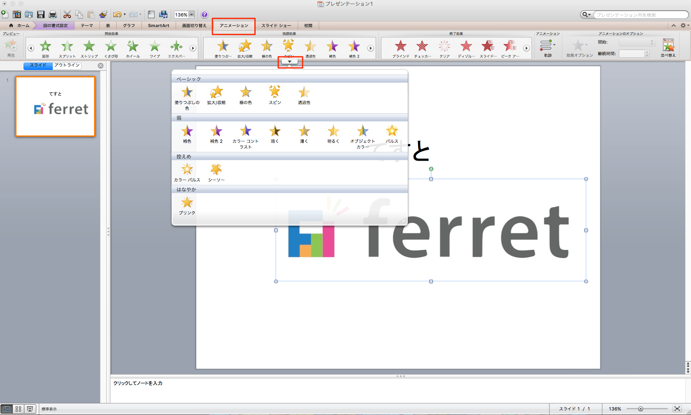
Task: Switch sidebar to スライド view
Action: click(x=38, y=65)
